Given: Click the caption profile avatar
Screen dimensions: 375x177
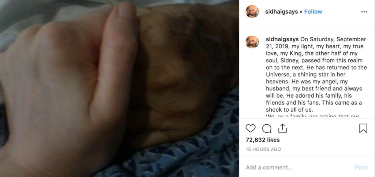Looking at the screenshot, I should click(x=252, y=42).
